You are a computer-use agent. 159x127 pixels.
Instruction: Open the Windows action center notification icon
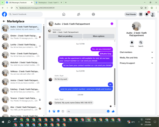click(155, 122)
